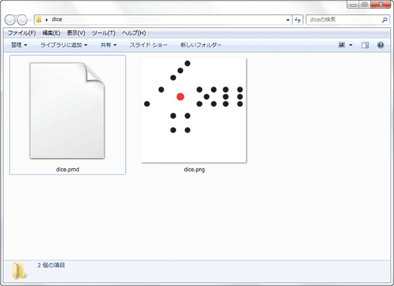Click the dice.pmd file name label
Screen dimensions: 394x286
[x=68, y=170]
